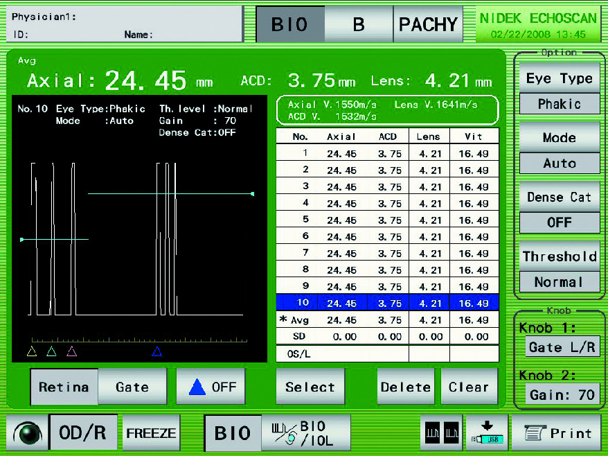Click the large Axial 24.45 mm readout
This screenshot has width=608, height=456.
click(120, 80)
